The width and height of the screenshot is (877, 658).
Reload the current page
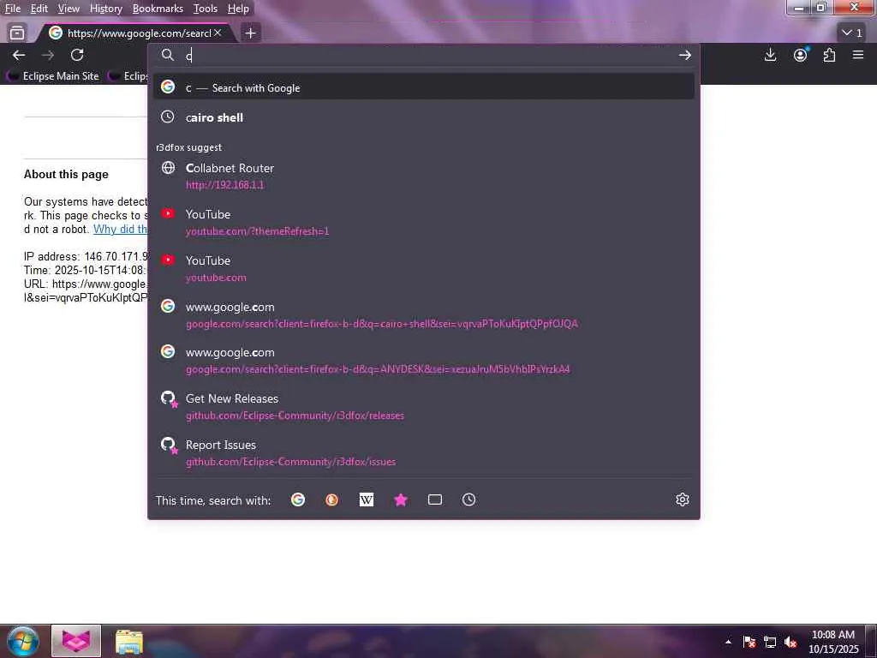click(77, 55)
